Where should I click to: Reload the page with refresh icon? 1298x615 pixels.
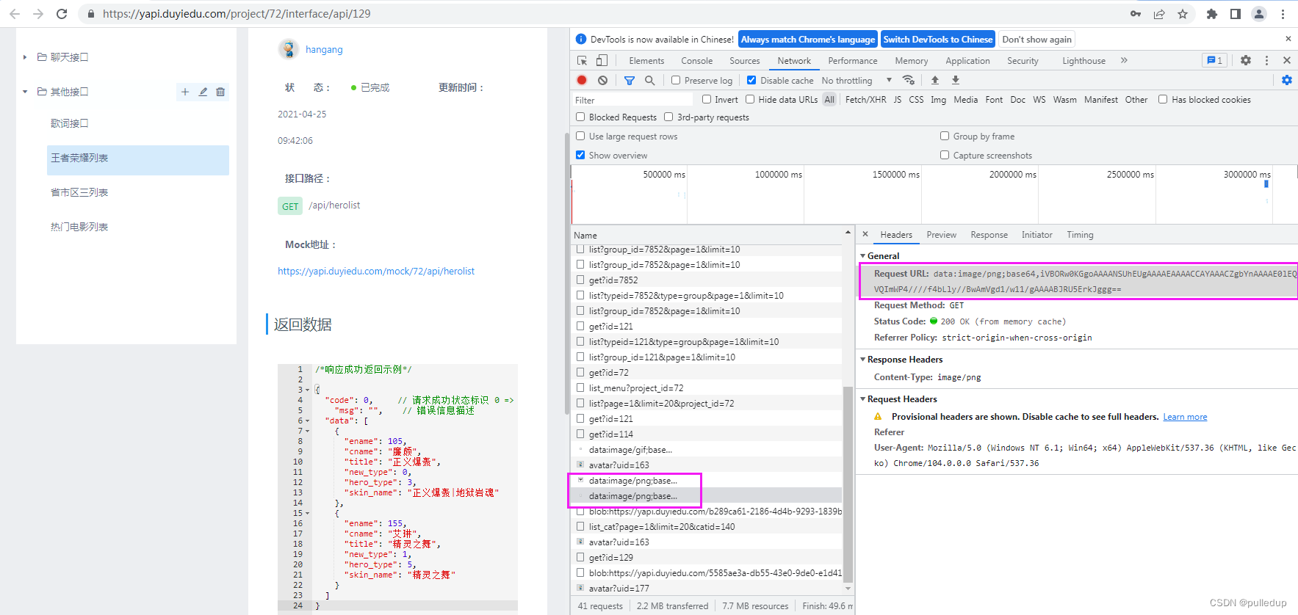[62, 14]
